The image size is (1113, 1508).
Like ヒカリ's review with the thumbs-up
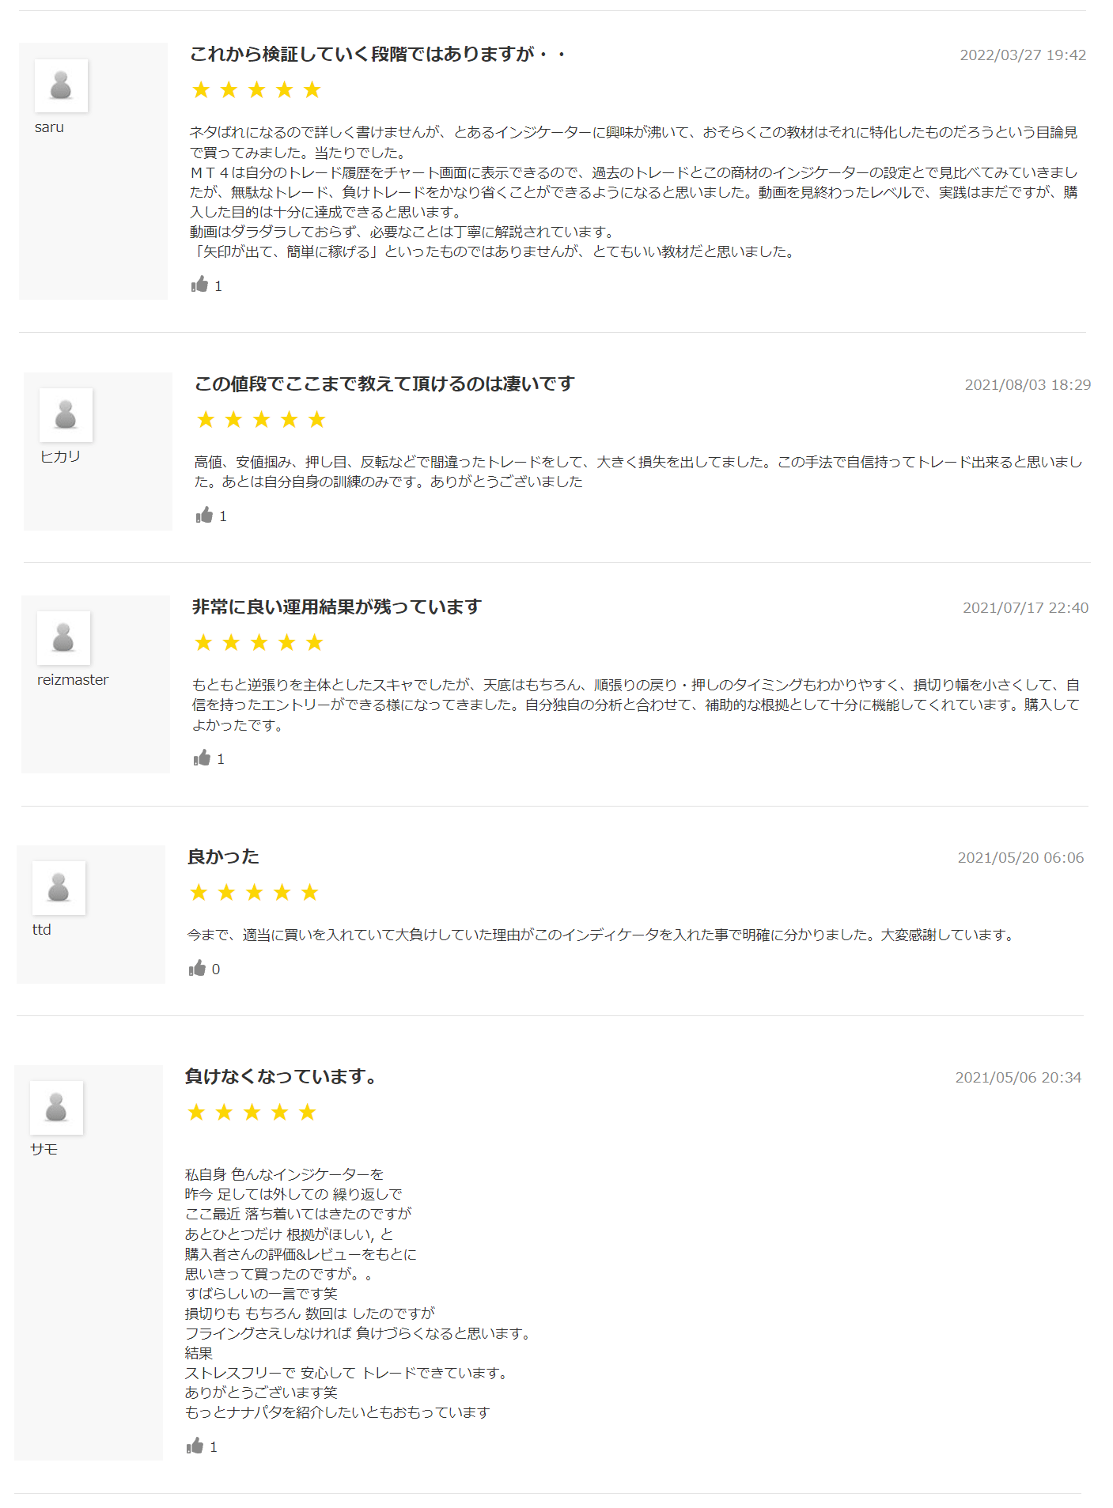click(x=204, y=516)
